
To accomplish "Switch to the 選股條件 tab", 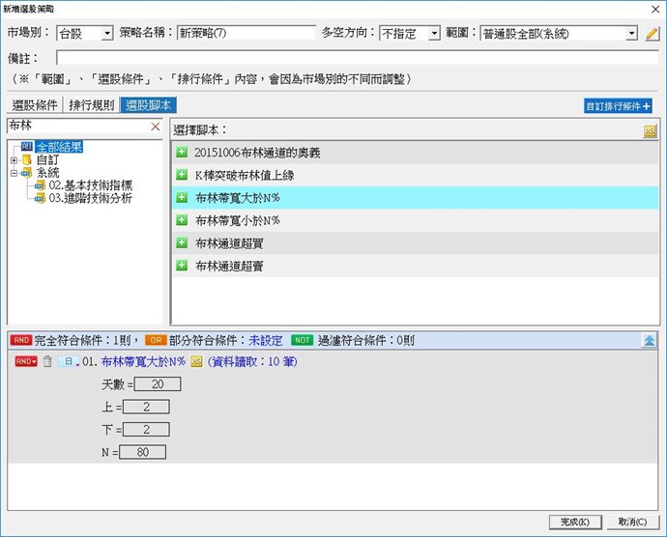I will click(x=35, y=105).
